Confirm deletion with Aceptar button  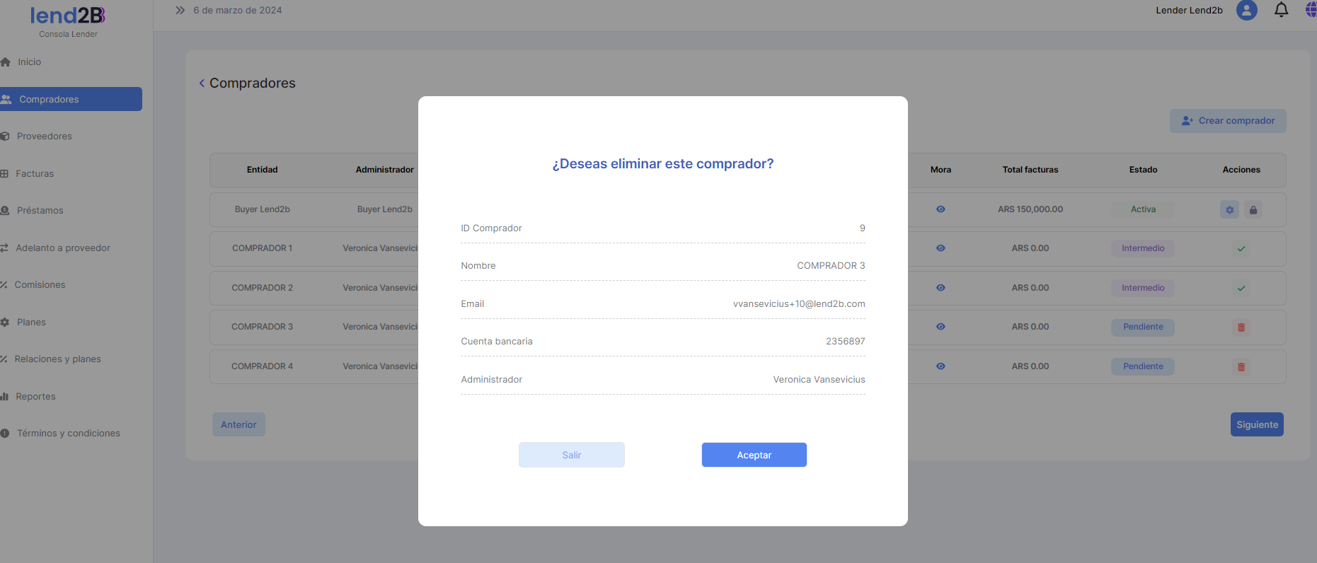coord(754,455)
